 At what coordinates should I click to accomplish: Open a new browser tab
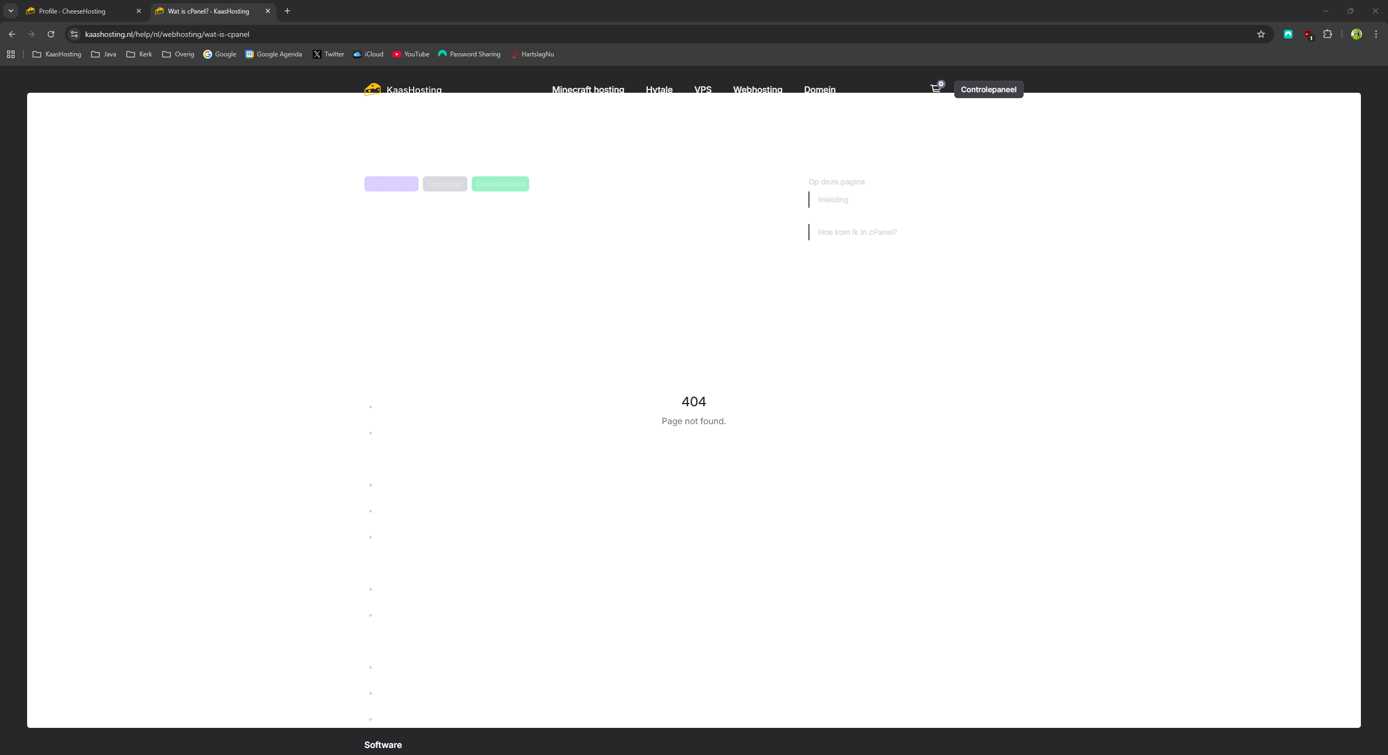tap(287, 11)
